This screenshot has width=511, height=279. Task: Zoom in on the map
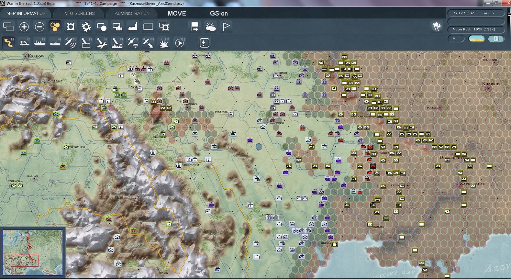(24, 27)
